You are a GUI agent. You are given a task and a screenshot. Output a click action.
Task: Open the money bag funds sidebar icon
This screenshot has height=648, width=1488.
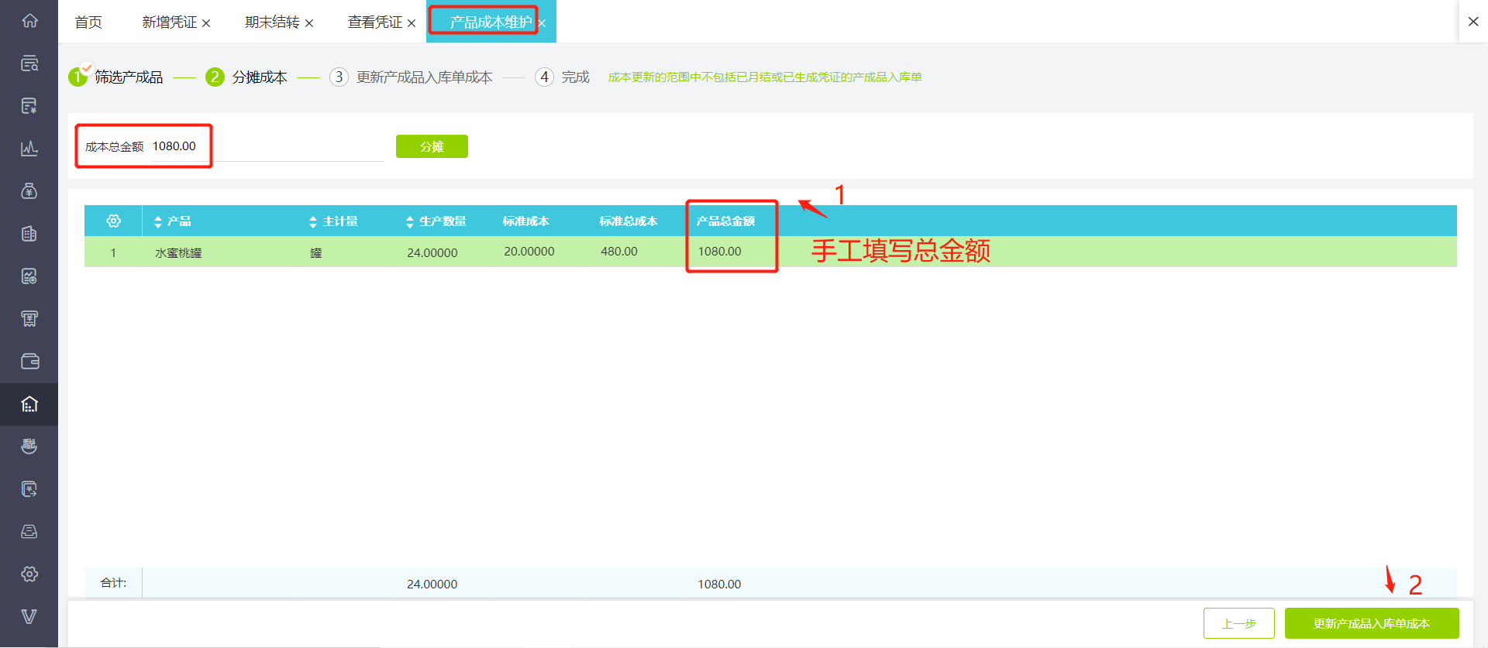[29, 191]
